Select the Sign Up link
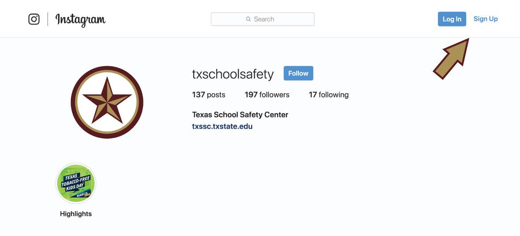 point(485,19)
